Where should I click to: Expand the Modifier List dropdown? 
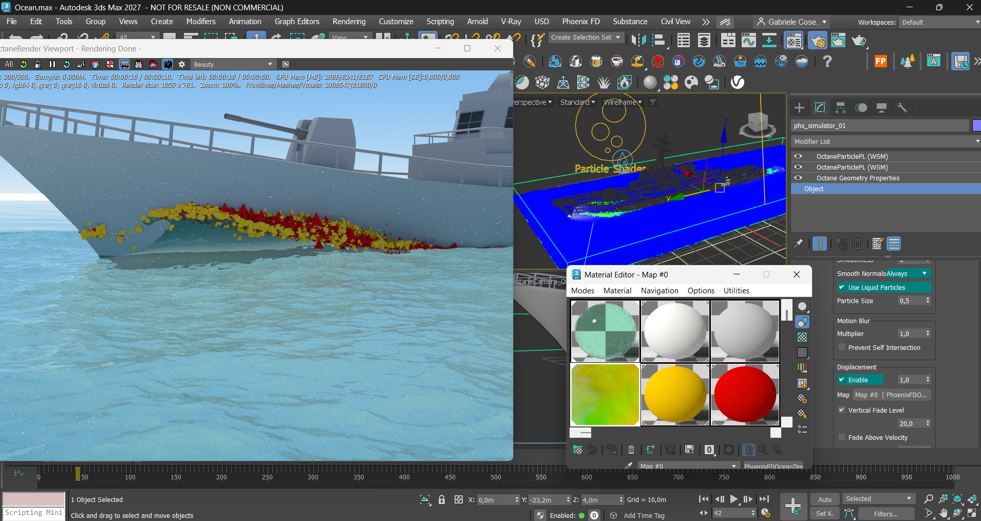pos(885,141)
